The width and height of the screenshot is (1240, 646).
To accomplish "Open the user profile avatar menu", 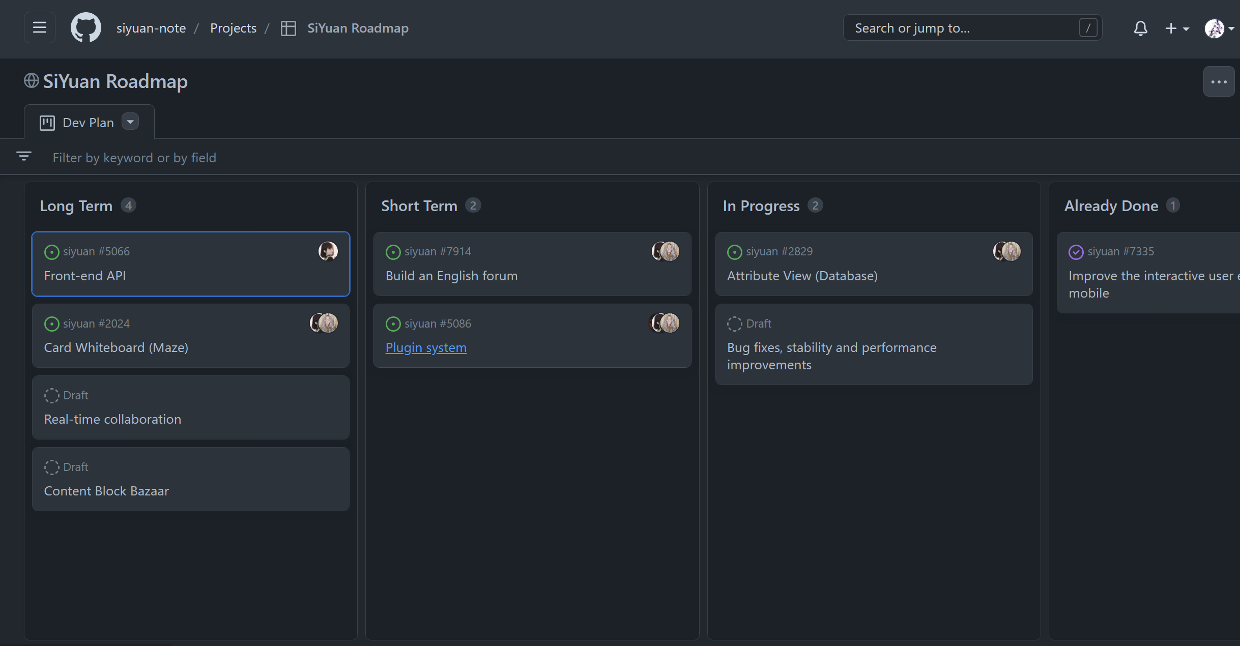I will [x=1218, y=28].
